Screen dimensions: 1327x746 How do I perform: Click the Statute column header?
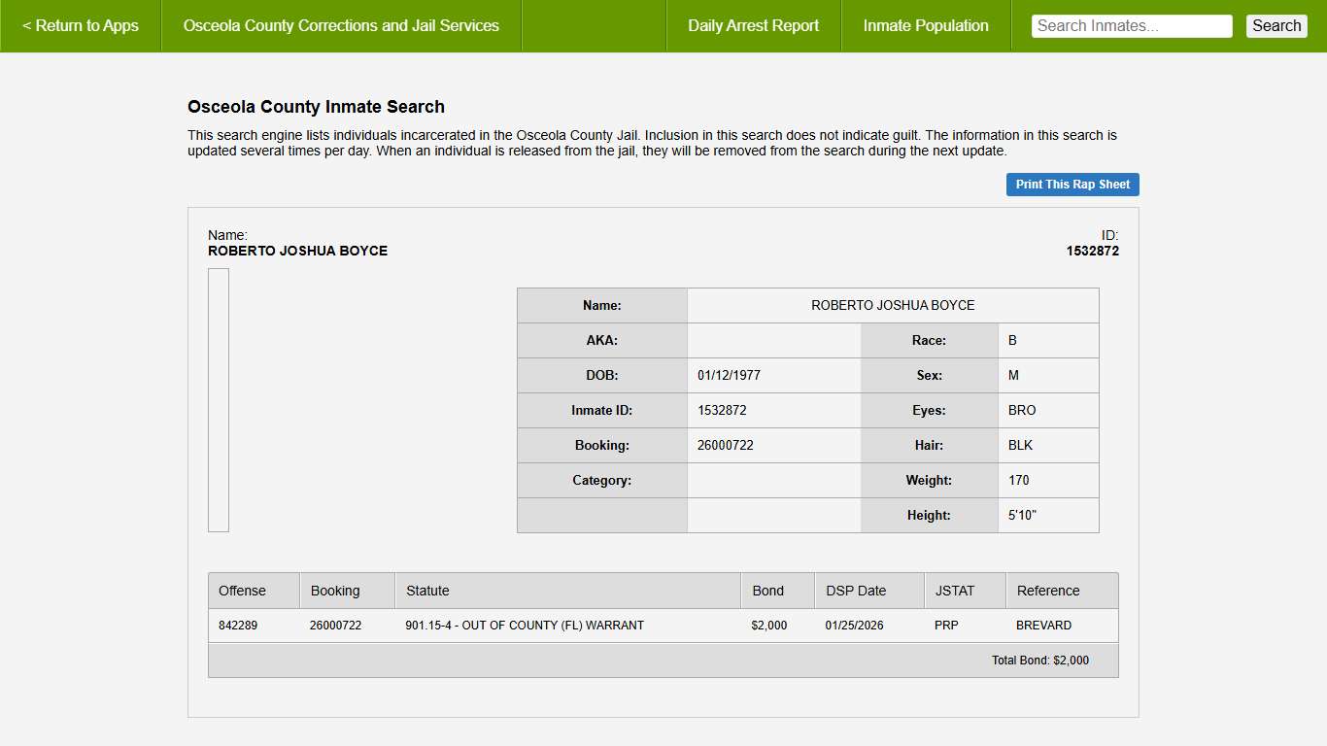click(427, 591)
